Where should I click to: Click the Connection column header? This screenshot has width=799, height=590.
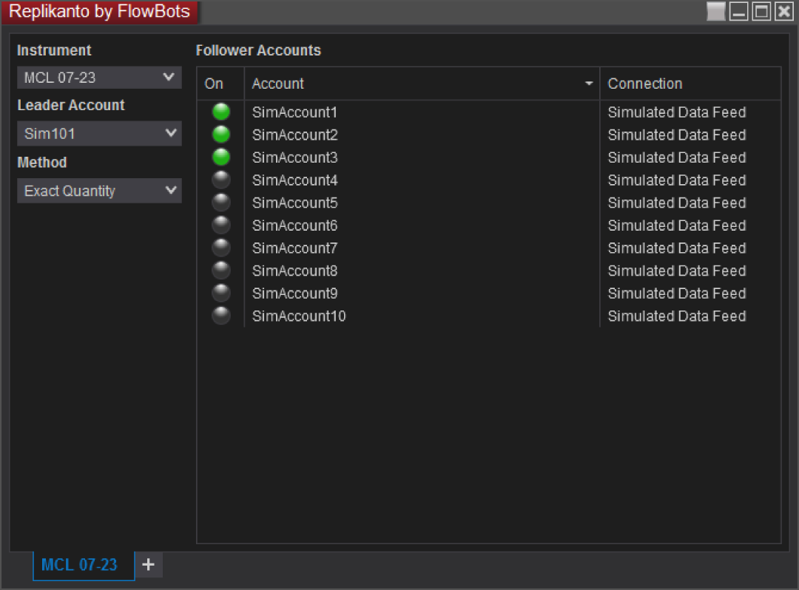(x=690, y=84)
